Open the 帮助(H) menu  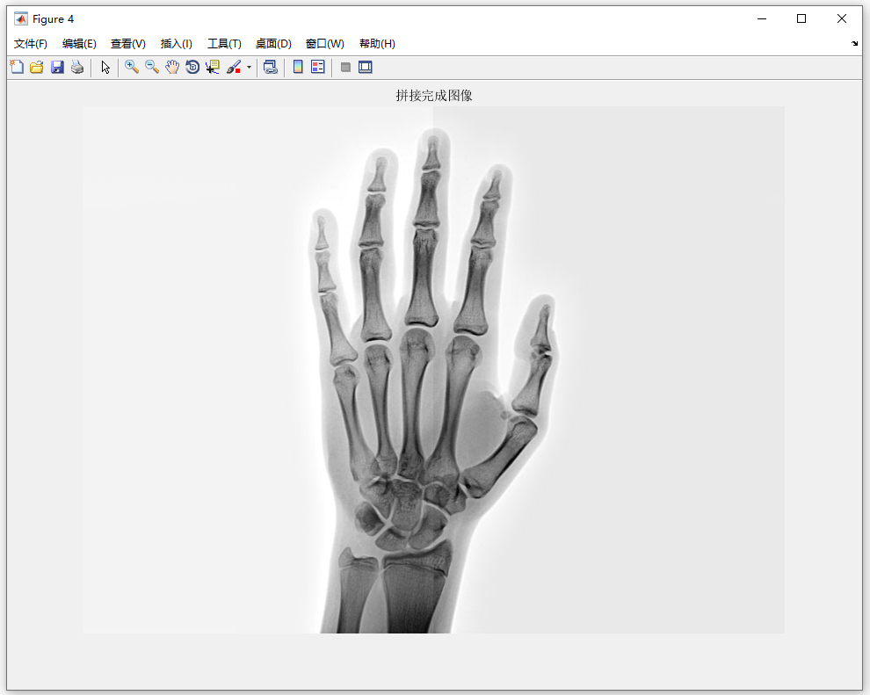click(x=377, y=43)
